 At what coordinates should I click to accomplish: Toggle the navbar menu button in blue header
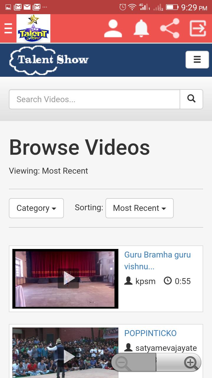(x=197, y=60)
